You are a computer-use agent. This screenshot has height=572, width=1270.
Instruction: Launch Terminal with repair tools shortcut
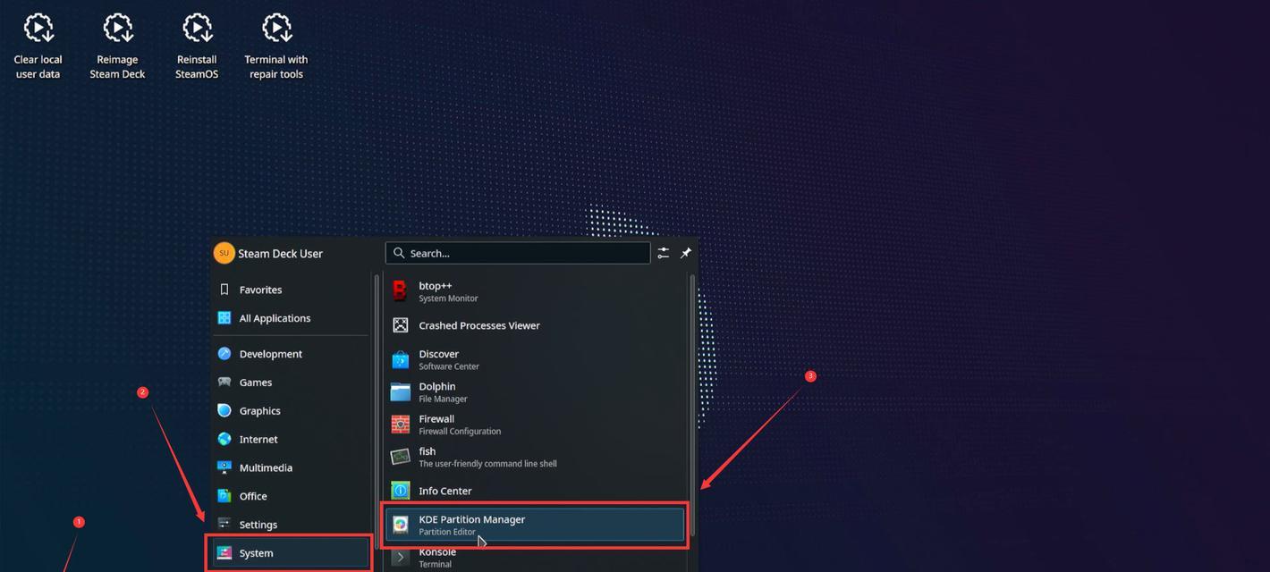click(276, 46)
